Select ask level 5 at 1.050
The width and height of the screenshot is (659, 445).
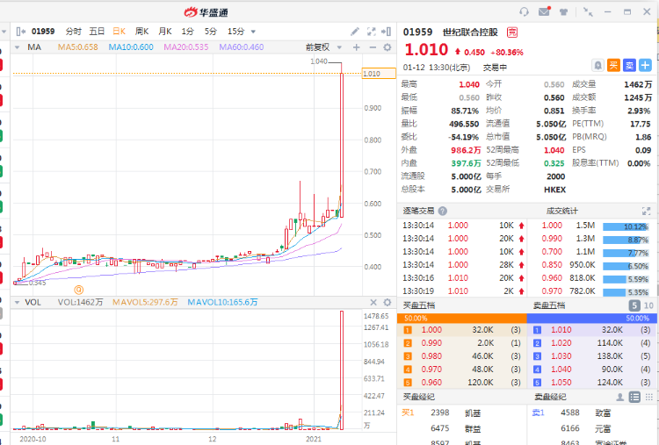coord(591,383)
